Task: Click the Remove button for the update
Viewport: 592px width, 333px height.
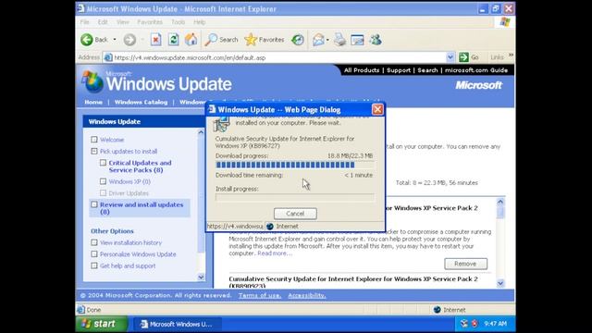Action: pyautogui.click(x=465, y=264)
